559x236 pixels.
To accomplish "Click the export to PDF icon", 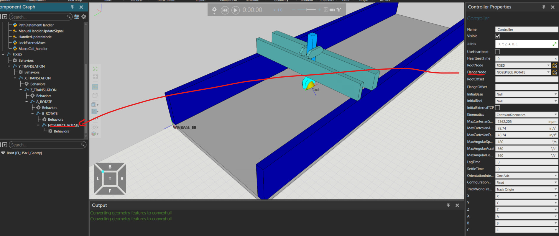I will pos(326,10).
